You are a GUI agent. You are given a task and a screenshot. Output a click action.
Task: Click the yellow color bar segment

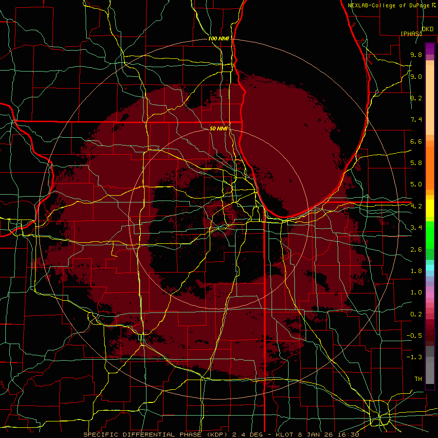(430, 208)
